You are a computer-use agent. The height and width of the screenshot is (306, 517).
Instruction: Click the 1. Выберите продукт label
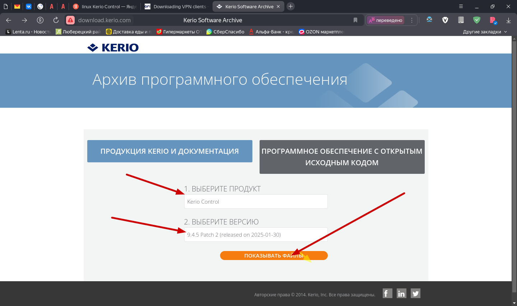pyautogui.click(x=222, y=189)
